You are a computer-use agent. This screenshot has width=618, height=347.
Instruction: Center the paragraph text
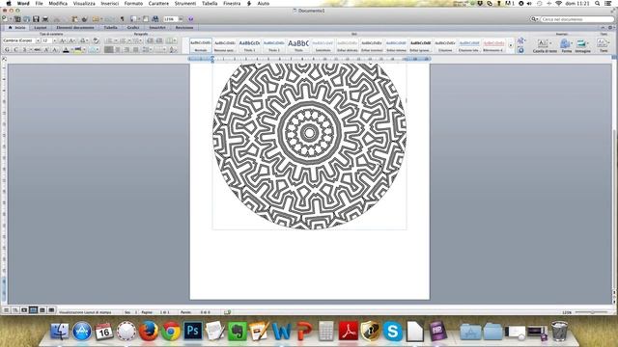click(118, 50)
